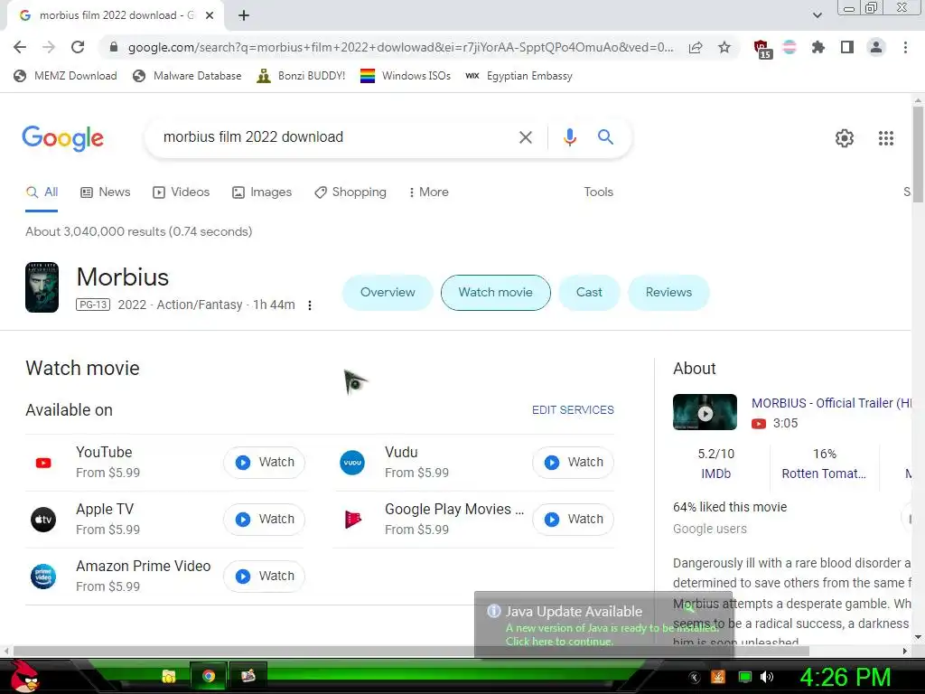Screen dimensions: 925x694
Task: Watch Morbius on YouTube
Action: (x=265, y=463)
